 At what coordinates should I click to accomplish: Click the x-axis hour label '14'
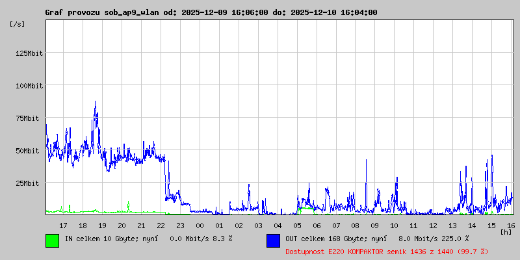(473, 226)
